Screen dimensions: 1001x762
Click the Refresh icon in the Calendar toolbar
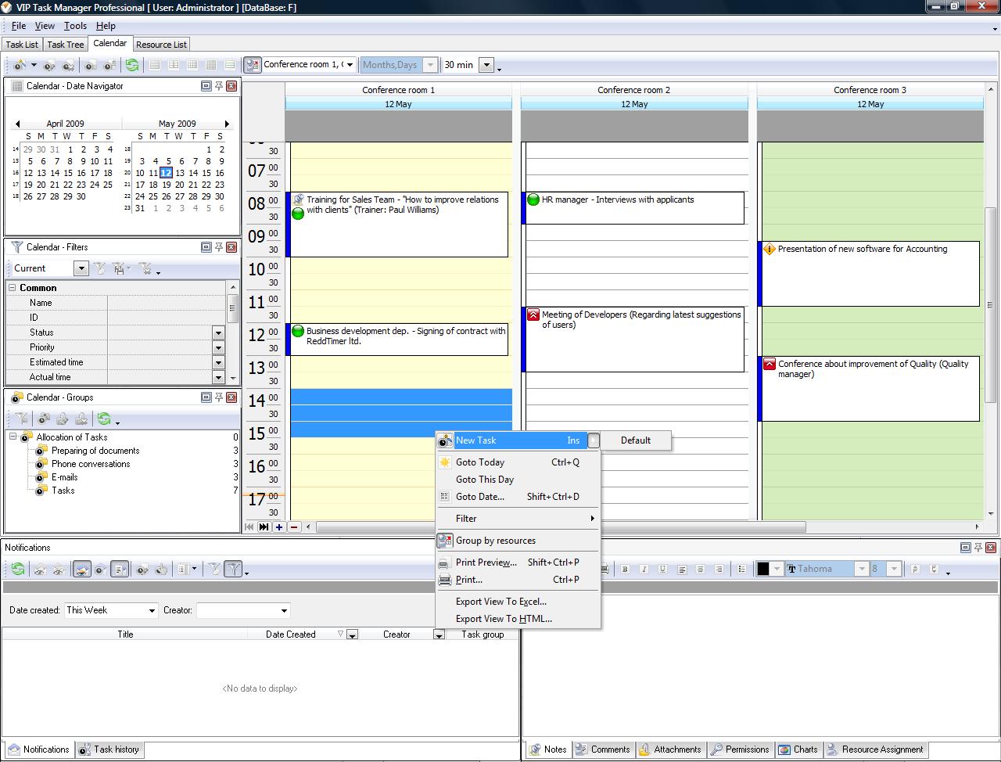point(132,65)
